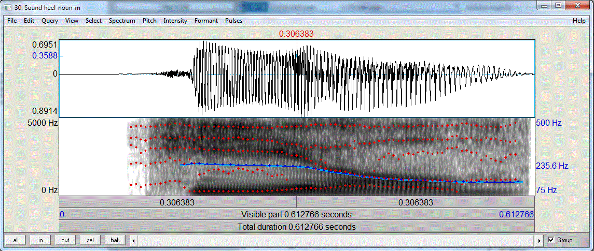The width and height of the screenshot is (594, 251).
Task: Play the Visible part 0.612766 seconds bar
Action: click(297, 215)
